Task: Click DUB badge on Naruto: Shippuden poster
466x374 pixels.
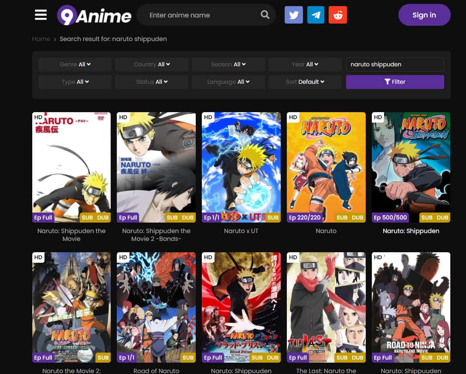Action: (442, 217)
